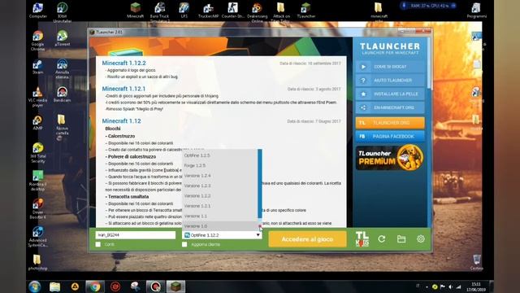
Task: Open the Counter-Strike desktop shortcut
Action: [233, 10]
